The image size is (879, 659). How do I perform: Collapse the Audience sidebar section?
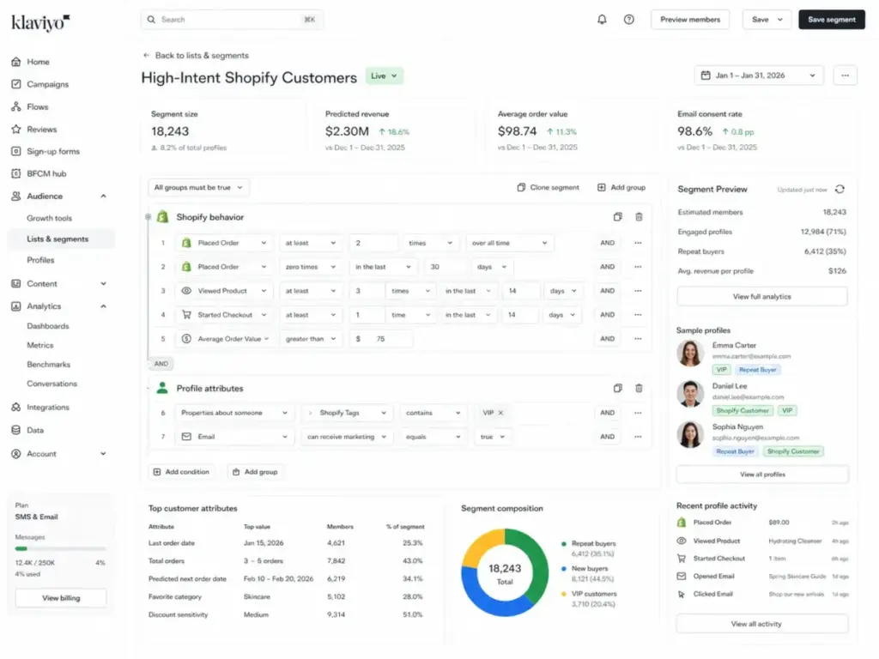[103, 196]
